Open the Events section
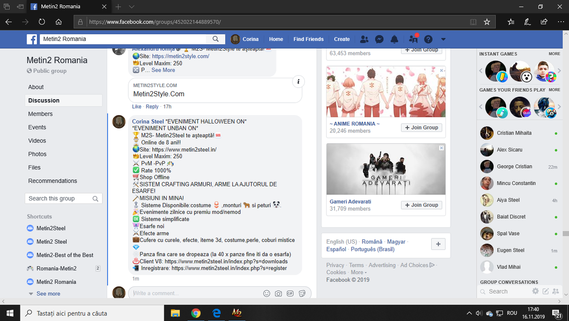The image size is (569, 321). pyautogui.click(x=37, y=127)
